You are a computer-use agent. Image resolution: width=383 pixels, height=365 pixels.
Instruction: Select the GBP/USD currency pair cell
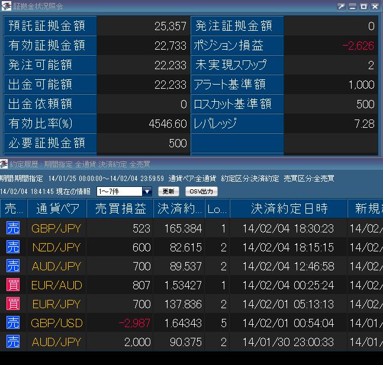click(x=57, y=323)
